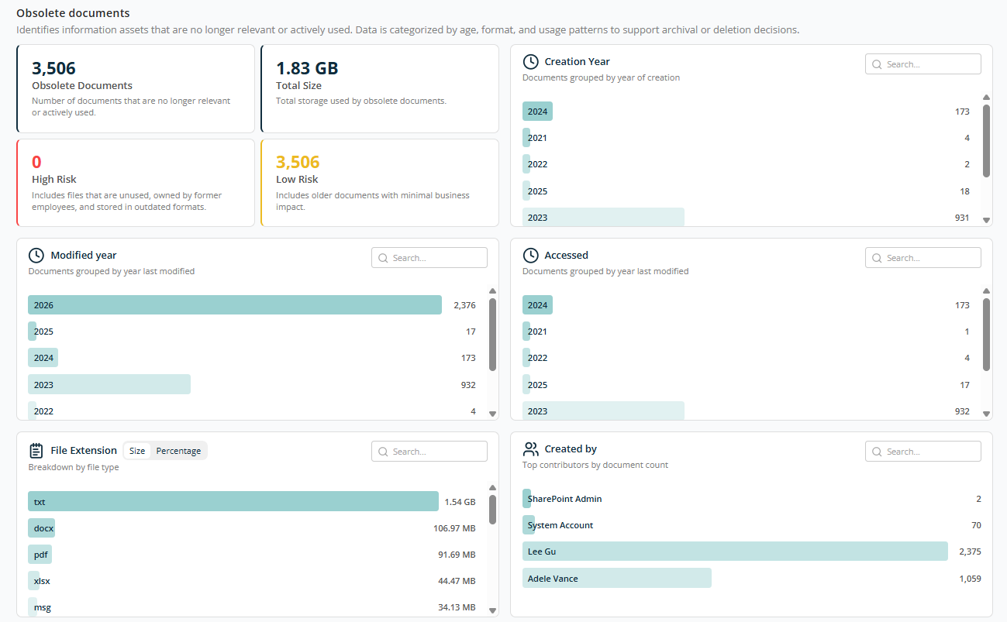The height and width of the screenshot is (622, 1007).
Task: Click the File Extension scrollbar thumb
Action: point(492,510)
